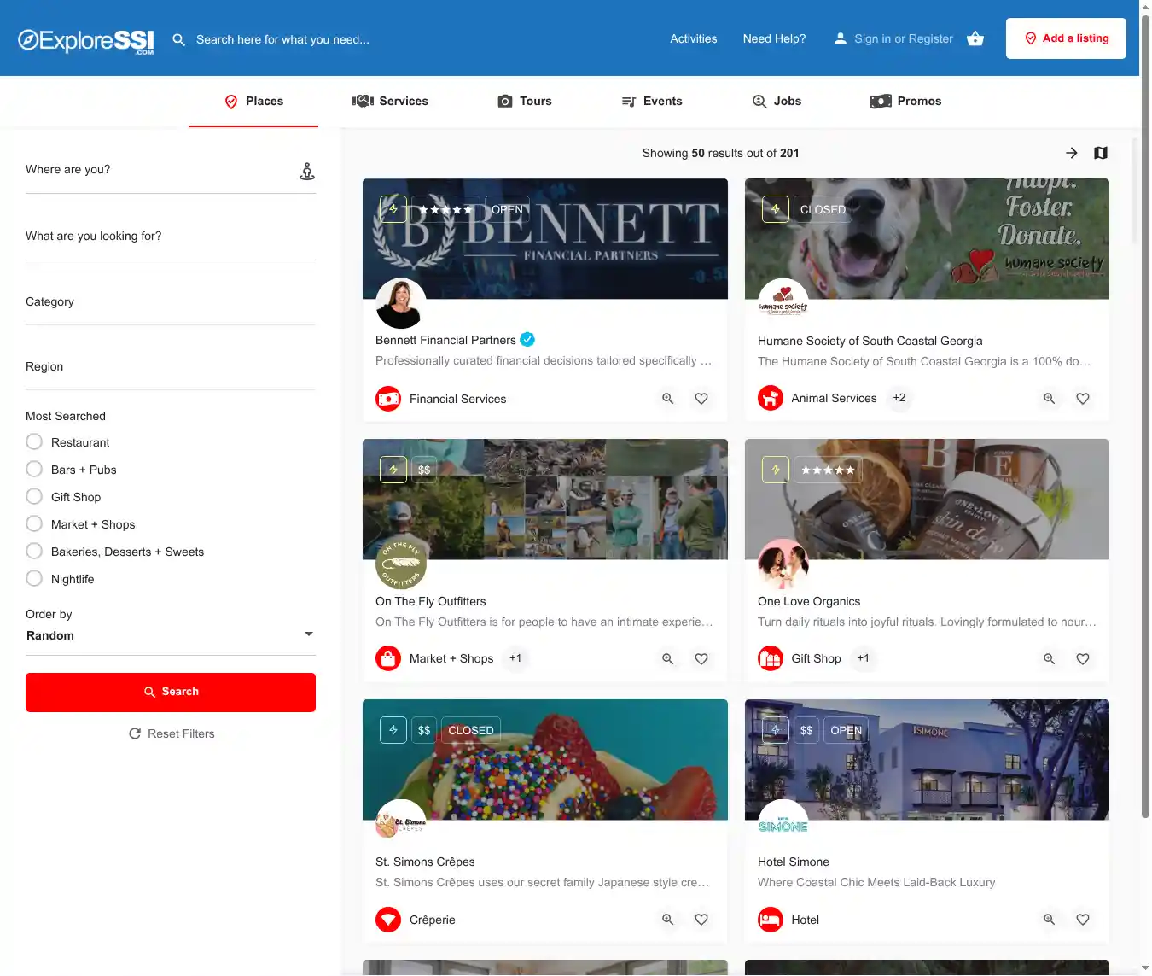Screen dimensions: 1152x976
Task: Expand the Category filter field
Action: (170, 302)
